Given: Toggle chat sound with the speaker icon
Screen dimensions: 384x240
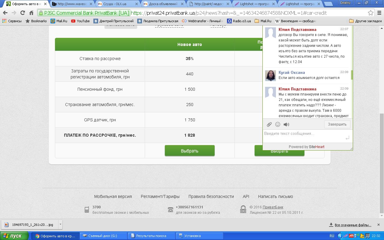Looking at the screenshot, I should (x=286, y=124).
